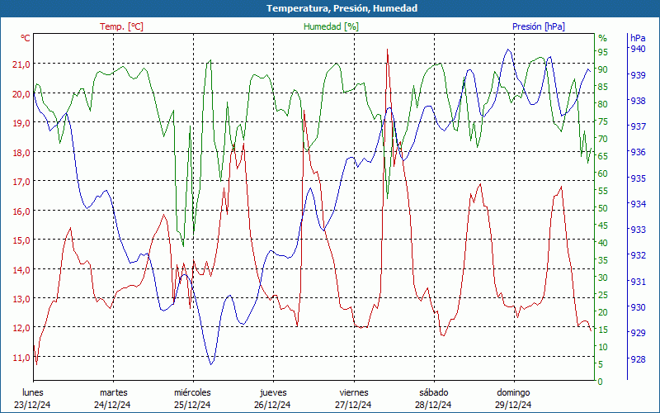
Task: Click the 50 humidity axis value
Action: point(603,208)
